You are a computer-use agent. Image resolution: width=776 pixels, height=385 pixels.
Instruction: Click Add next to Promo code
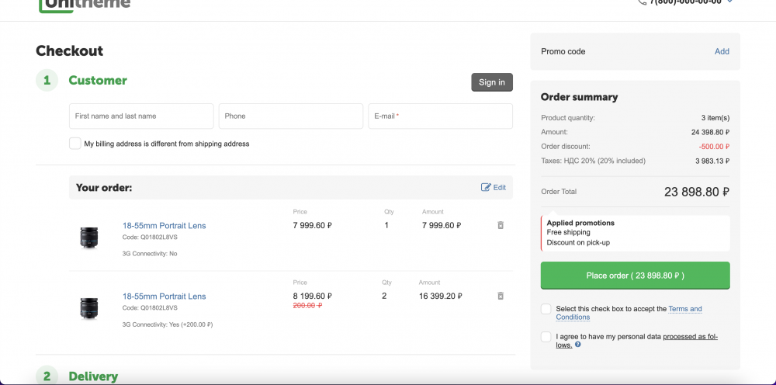722,51
